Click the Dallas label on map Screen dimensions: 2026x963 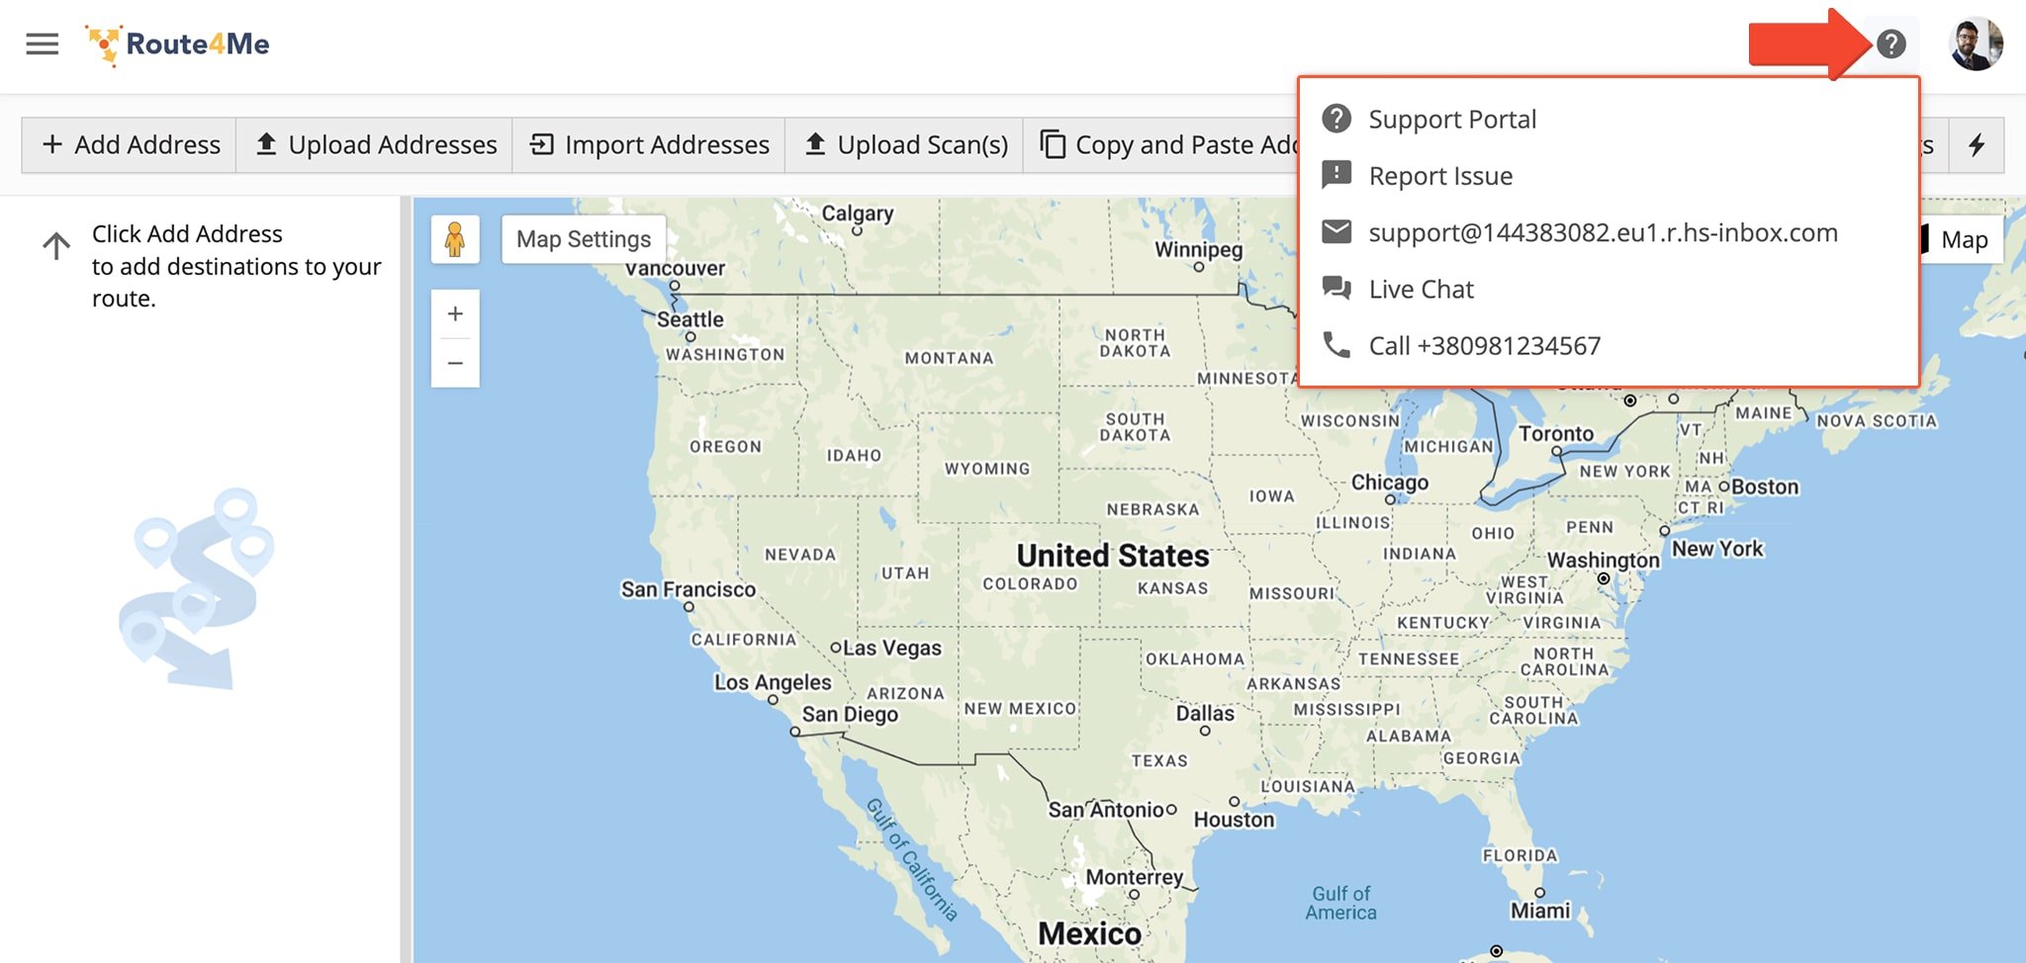click(1205, 713)
